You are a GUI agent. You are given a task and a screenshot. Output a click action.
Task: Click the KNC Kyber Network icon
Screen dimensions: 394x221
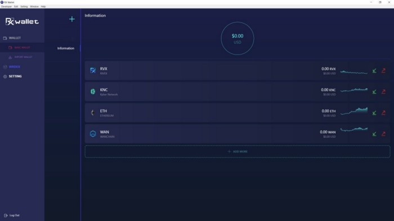[93, 92]
